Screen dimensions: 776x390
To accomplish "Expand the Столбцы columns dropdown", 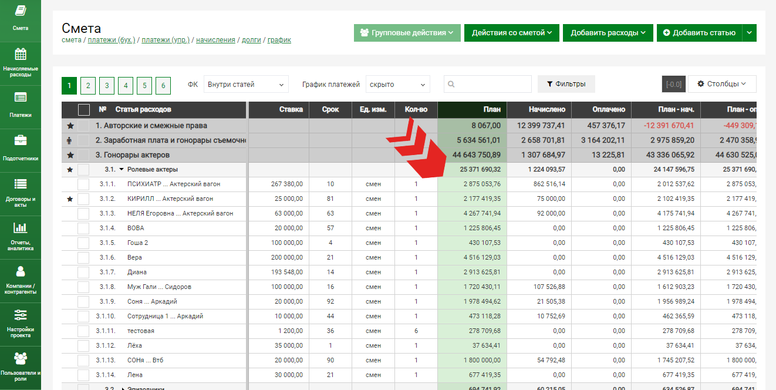I will [721, 84].
